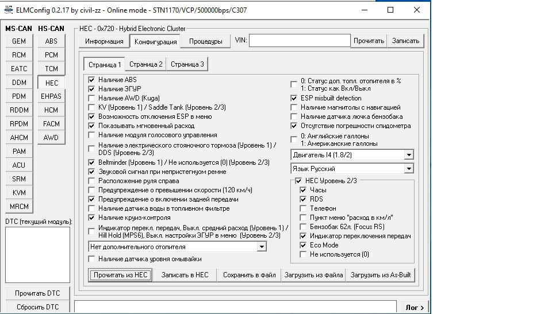Select the RPDM module
The image size is (552, 314).
point(19,124)
